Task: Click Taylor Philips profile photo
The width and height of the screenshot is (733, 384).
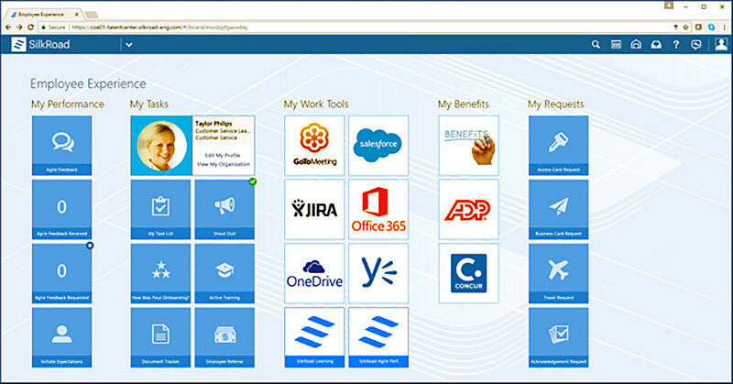Action: 162,145
